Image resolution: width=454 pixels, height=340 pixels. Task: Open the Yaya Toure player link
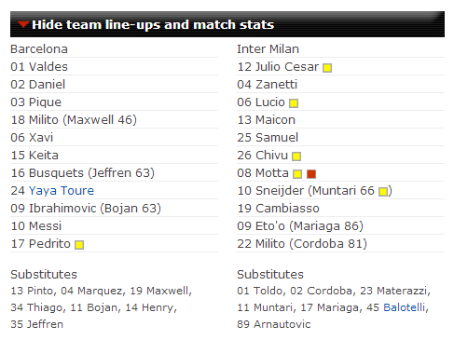pyautogui.click(x=62, y=191)
